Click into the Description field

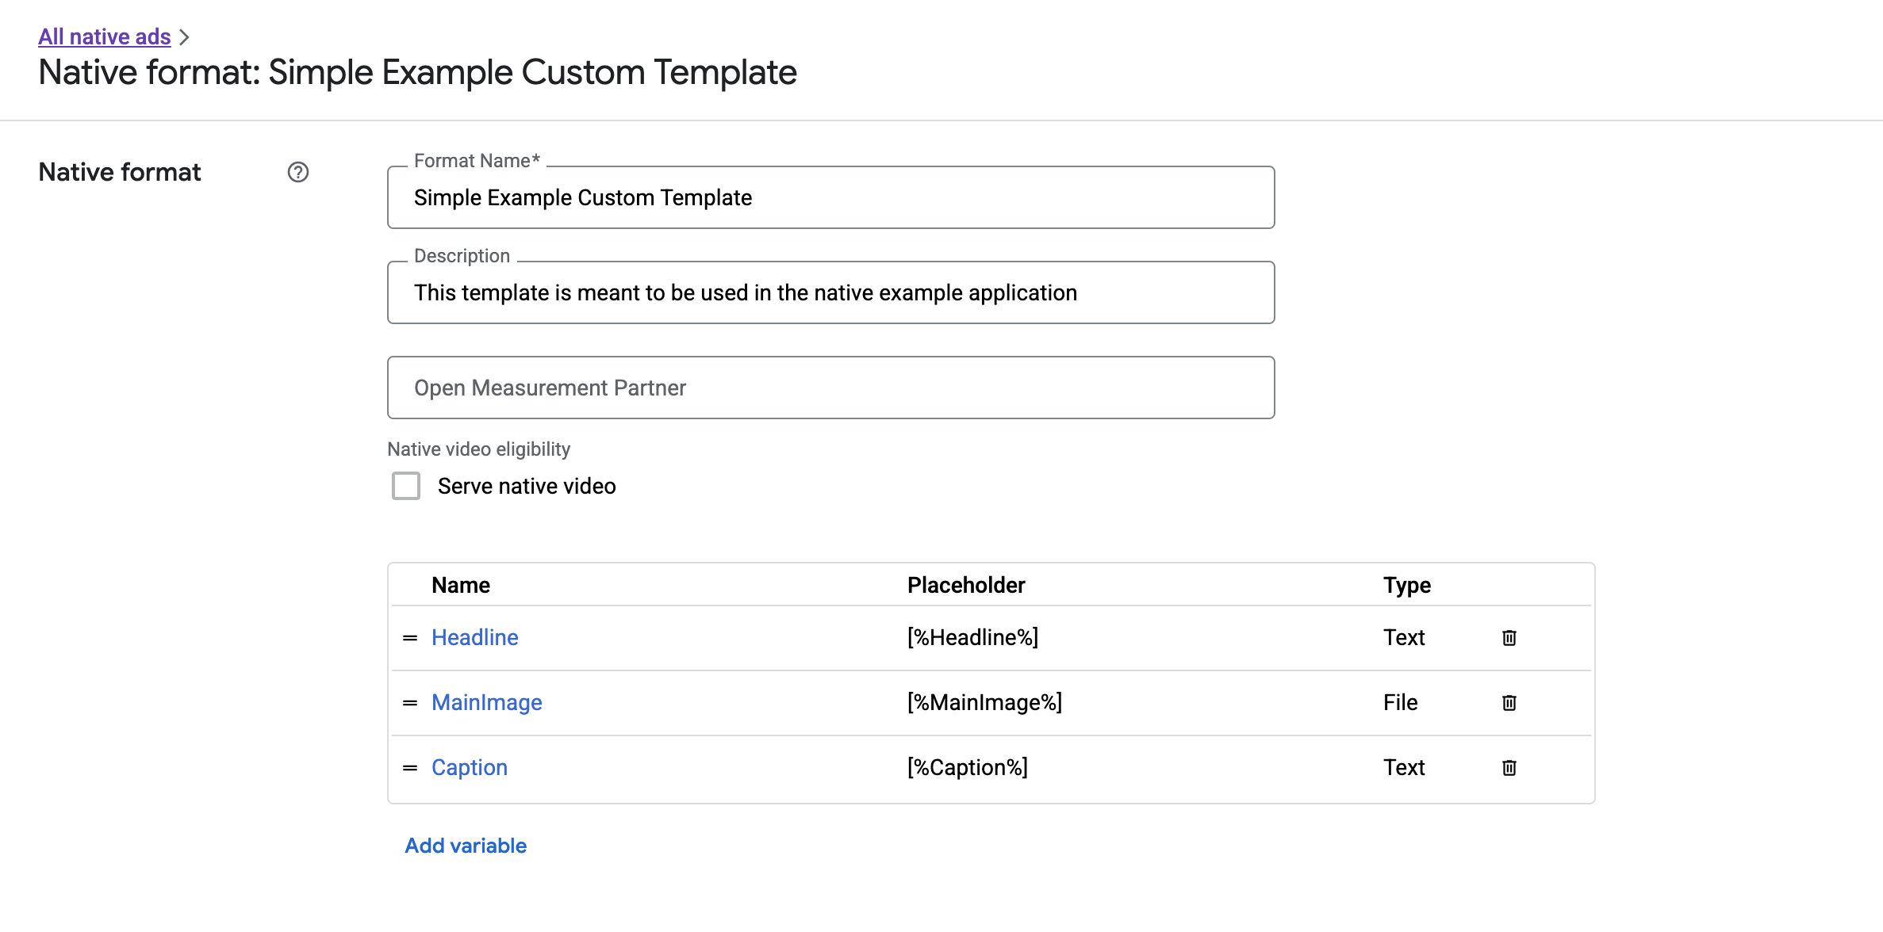tap(830, 292)
